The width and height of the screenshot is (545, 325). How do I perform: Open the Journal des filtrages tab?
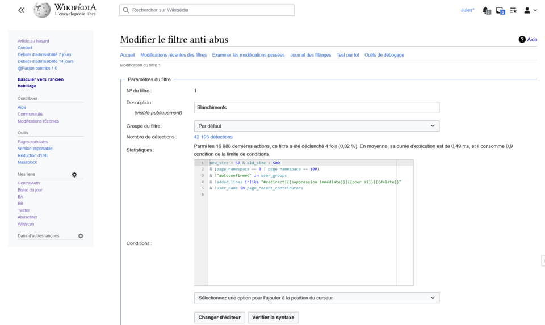coord(311,55)
